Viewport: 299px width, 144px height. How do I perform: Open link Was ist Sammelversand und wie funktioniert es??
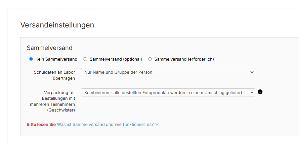click(108, 125)
